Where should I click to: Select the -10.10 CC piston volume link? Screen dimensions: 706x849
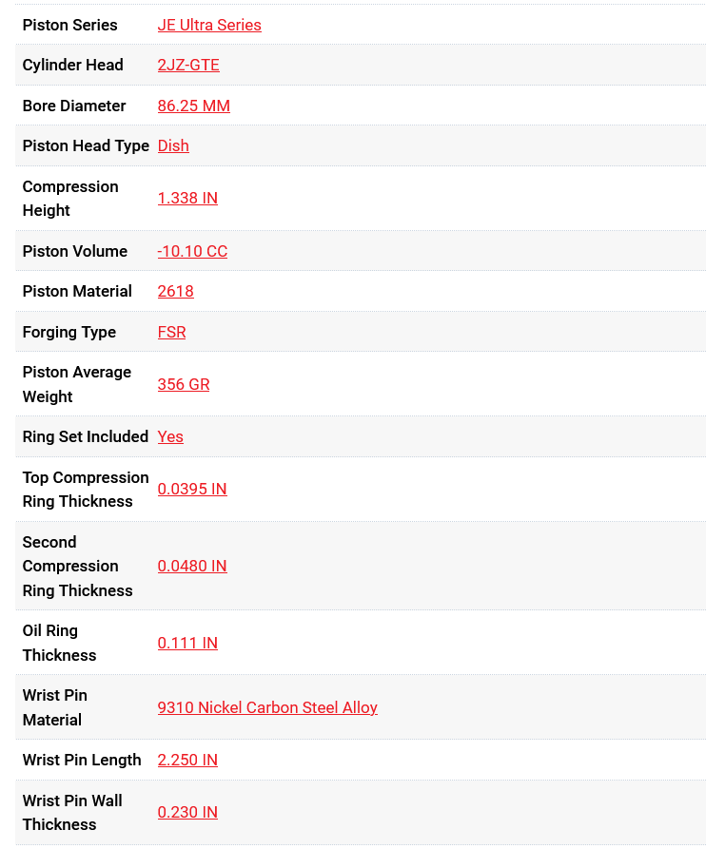pos(192,251)
